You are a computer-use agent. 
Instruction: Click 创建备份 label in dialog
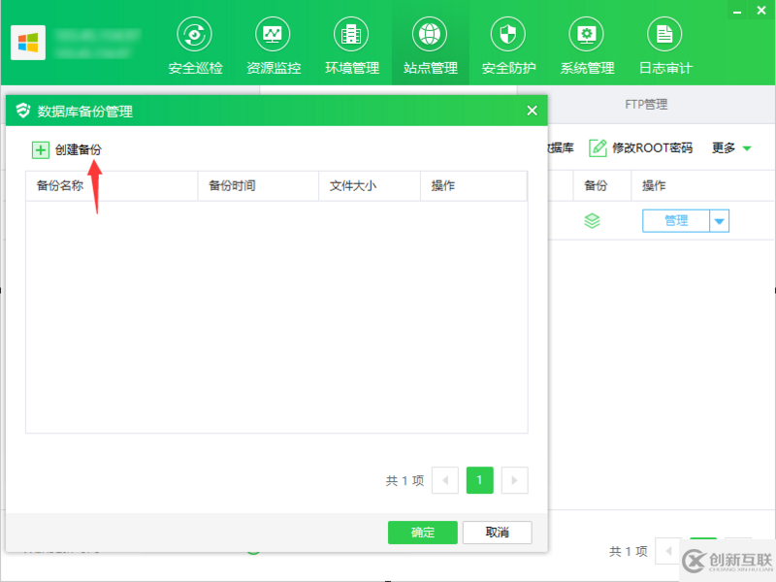pos(79,150)
